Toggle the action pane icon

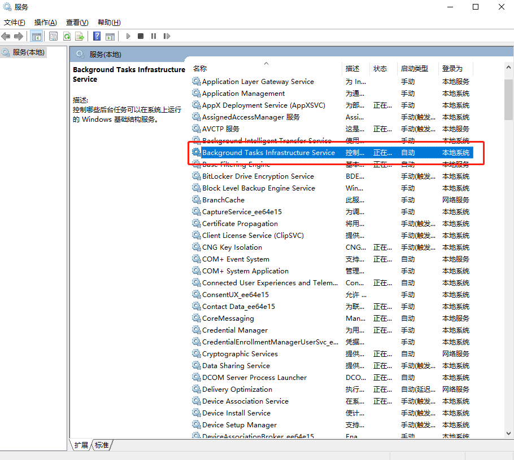[110, 36]
